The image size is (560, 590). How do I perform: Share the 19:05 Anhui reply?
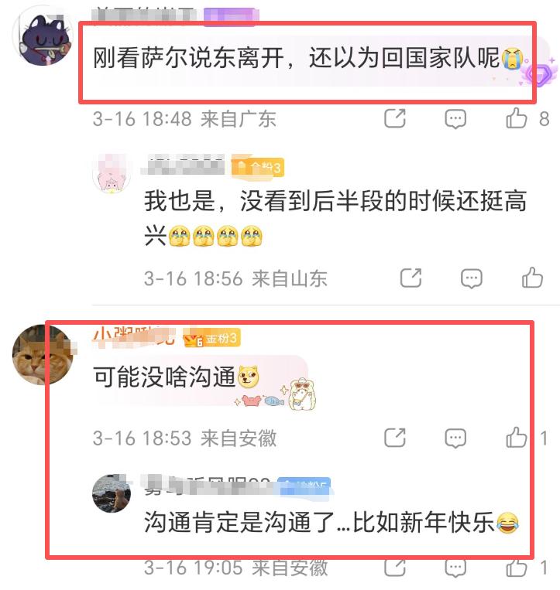395,567
